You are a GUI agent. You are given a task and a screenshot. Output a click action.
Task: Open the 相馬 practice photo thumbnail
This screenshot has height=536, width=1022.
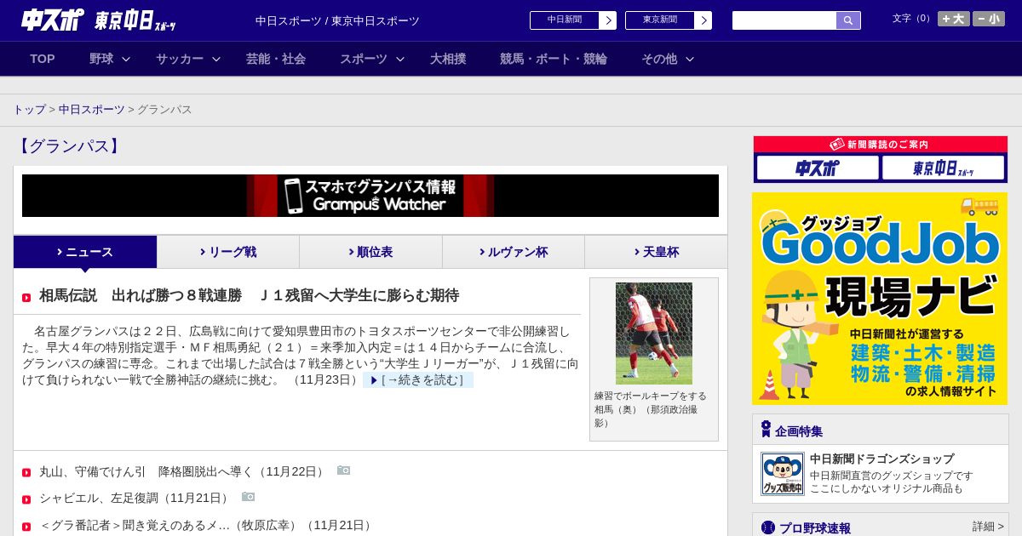[x=654, y=334]
